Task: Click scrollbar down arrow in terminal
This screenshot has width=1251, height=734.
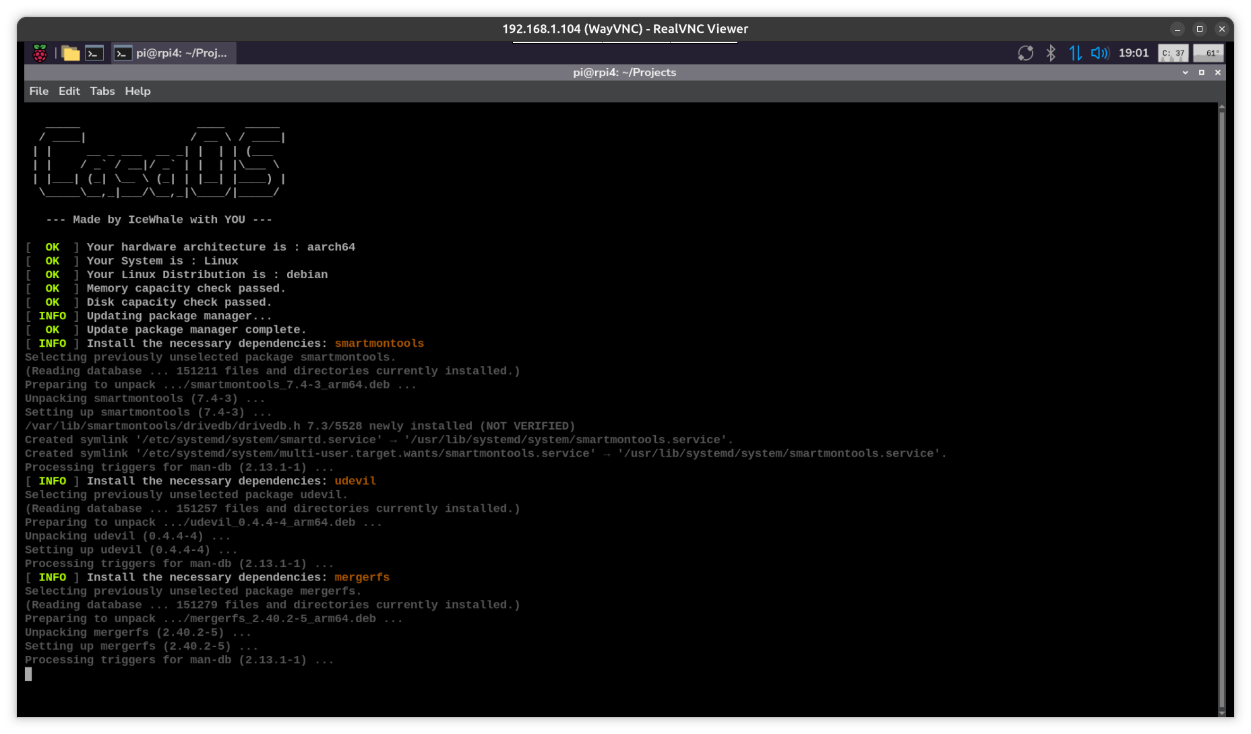Action: [1221, 713]
